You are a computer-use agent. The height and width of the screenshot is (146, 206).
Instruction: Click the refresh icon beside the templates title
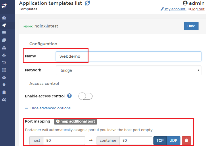87,3
